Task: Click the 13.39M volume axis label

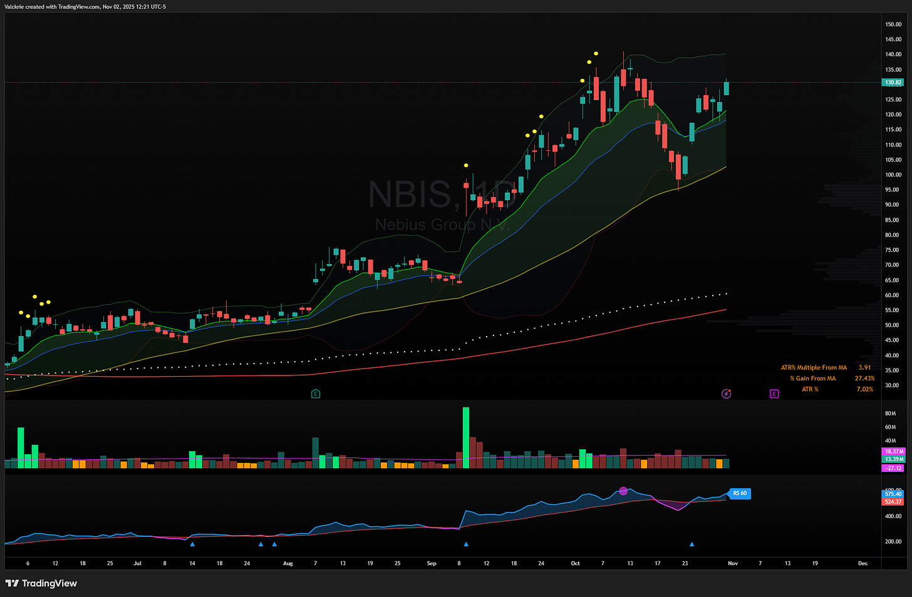Action: click(893, 459)
